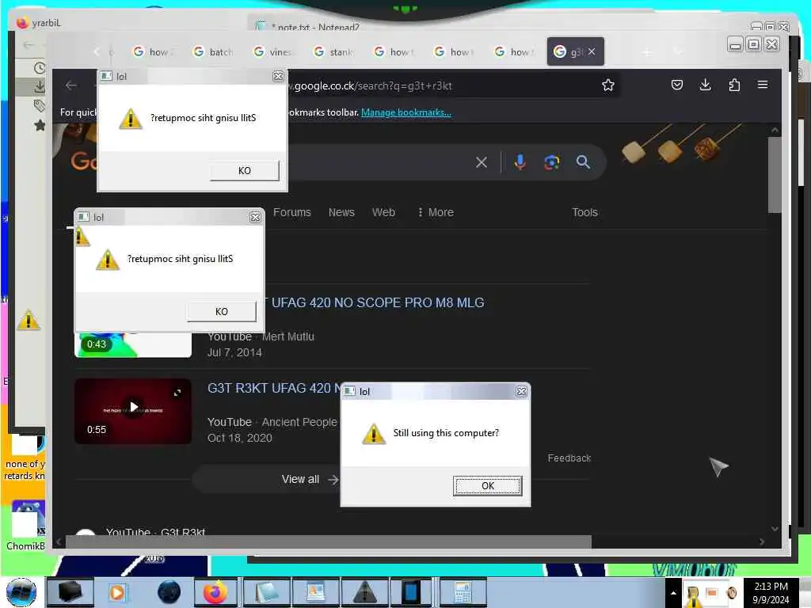The width and height of the screenshot is (811, 608).
Task: Open the Save to Pocket icon
Action: (677, 85)
